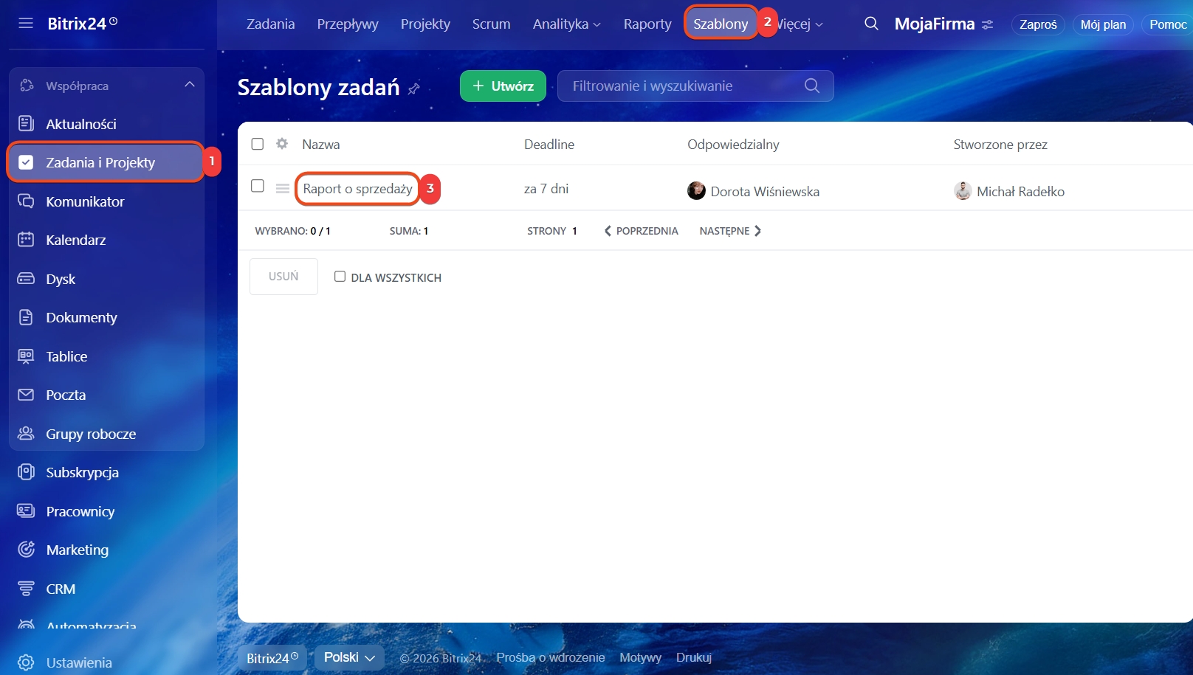Click the USUŃ delete button
The height and width of the screenshot is (675, 1193).
(283, 277)
